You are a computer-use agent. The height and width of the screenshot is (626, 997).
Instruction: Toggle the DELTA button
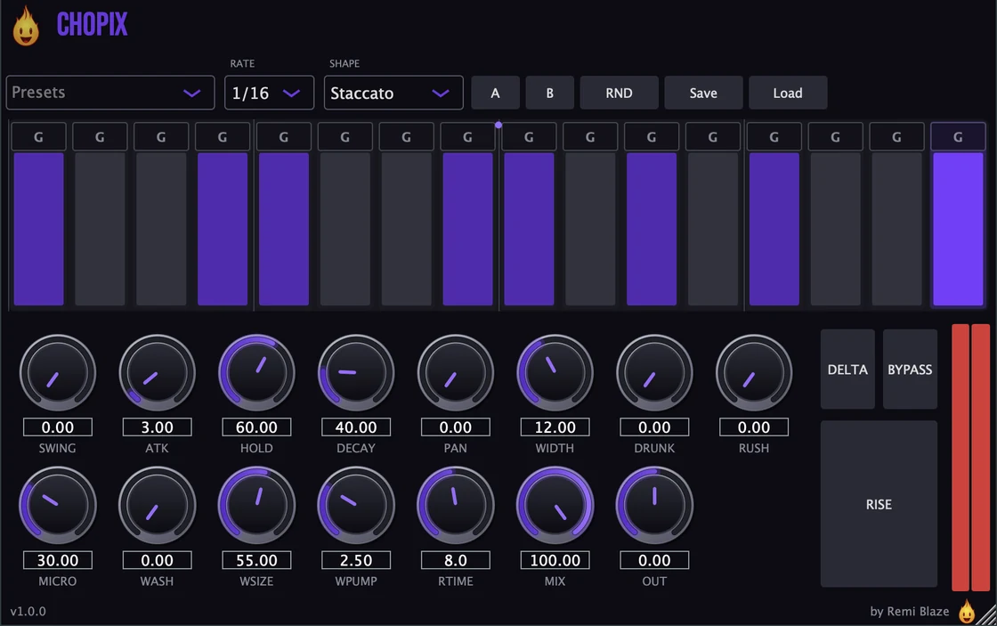pos(847,369)
